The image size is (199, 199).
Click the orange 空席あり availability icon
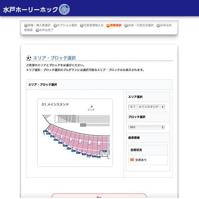[132, 160]
